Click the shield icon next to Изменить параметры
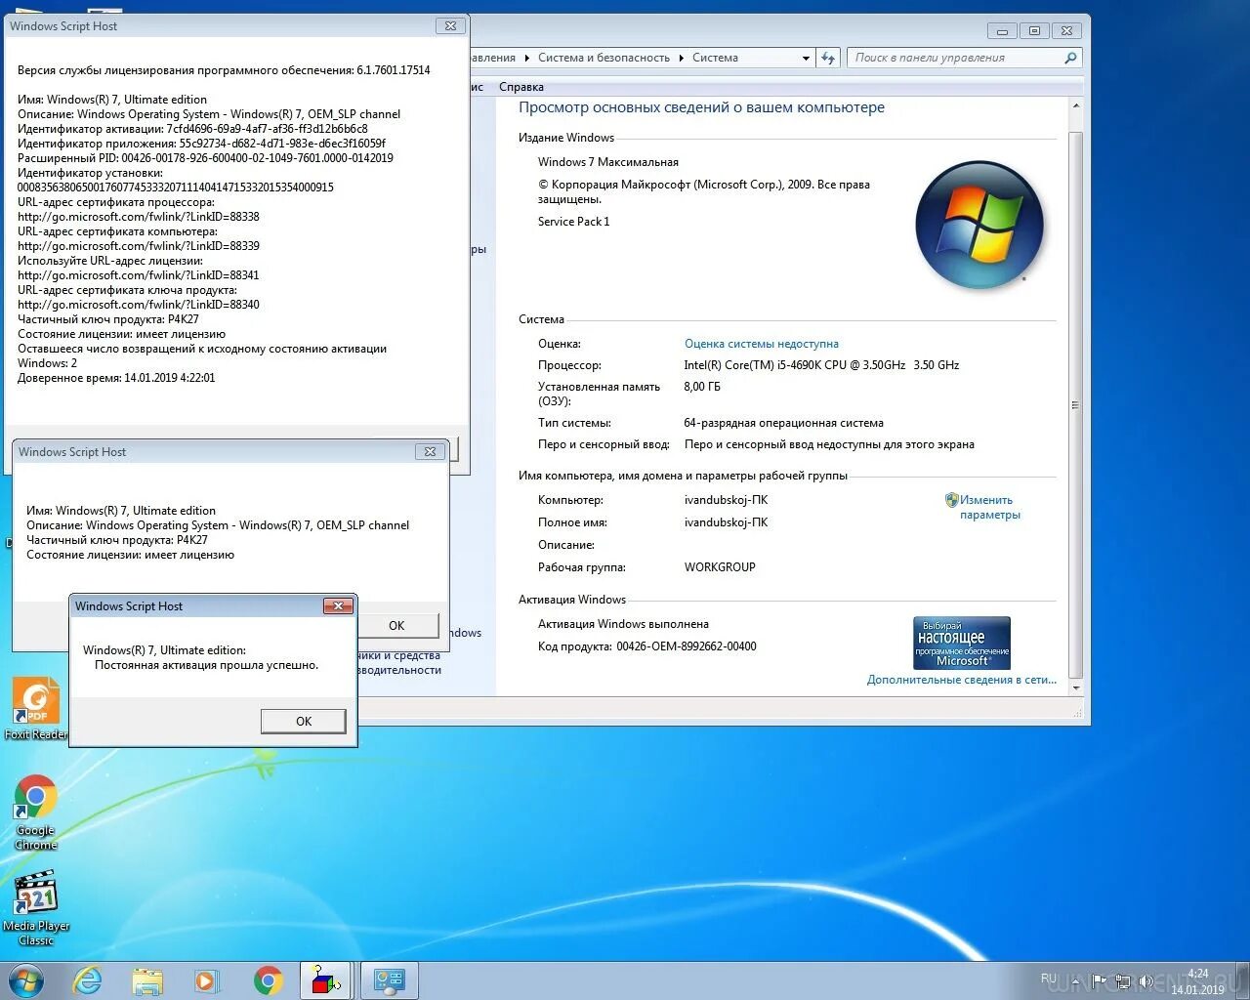 (x=951, y=500)
